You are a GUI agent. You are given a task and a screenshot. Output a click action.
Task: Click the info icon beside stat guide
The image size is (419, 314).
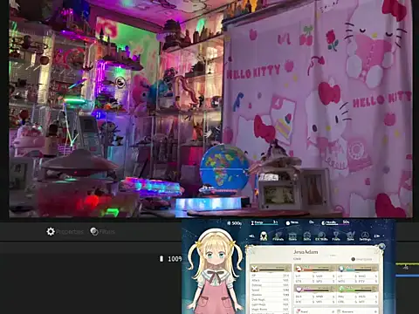[353, 259]
